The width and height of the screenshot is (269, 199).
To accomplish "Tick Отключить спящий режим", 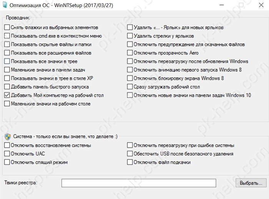I will tap(7, 162).
